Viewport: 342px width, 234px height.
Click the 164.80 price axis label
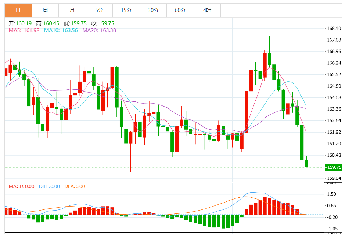pos(334,86)
